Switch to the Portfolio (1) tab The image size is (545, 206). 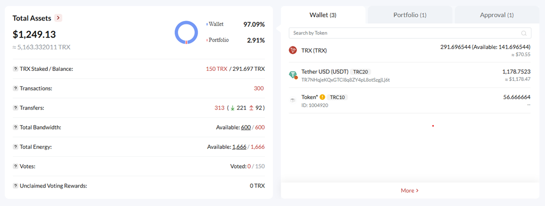tap(410, 15)
